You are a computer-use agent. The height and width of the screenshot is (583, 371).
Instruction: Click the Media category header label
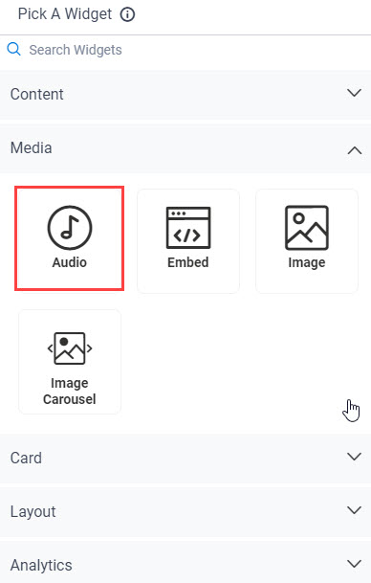32,148
